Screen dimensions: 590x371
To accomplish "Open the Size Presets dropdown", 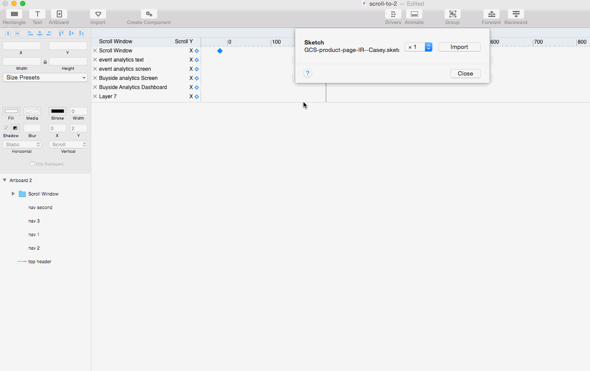I will click(45, 78).
